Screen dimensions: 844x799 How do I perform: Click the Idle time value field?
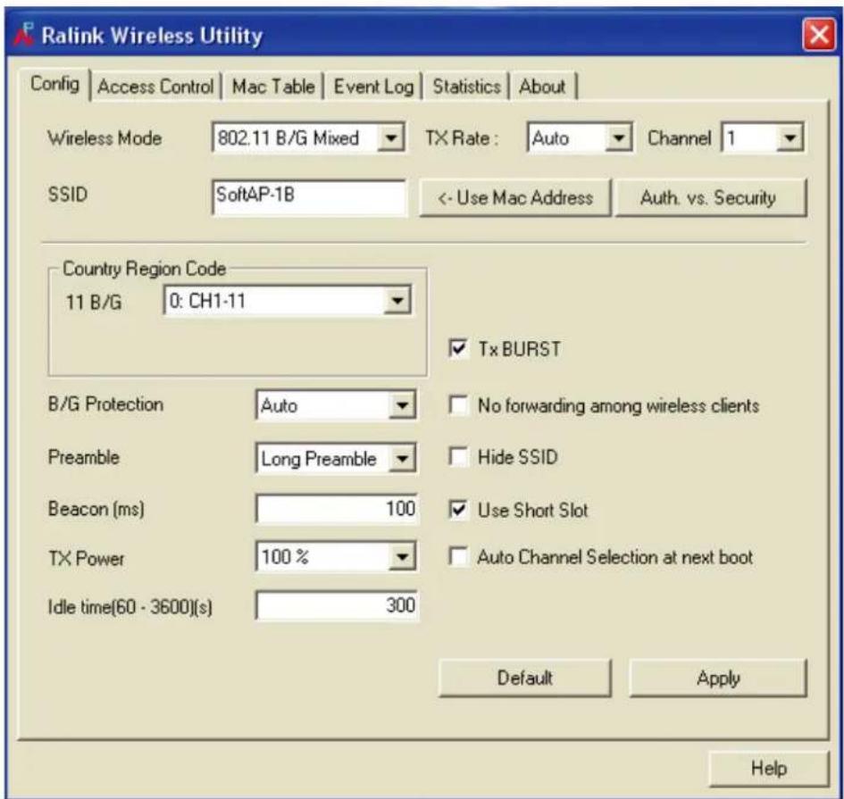point(337,606)
